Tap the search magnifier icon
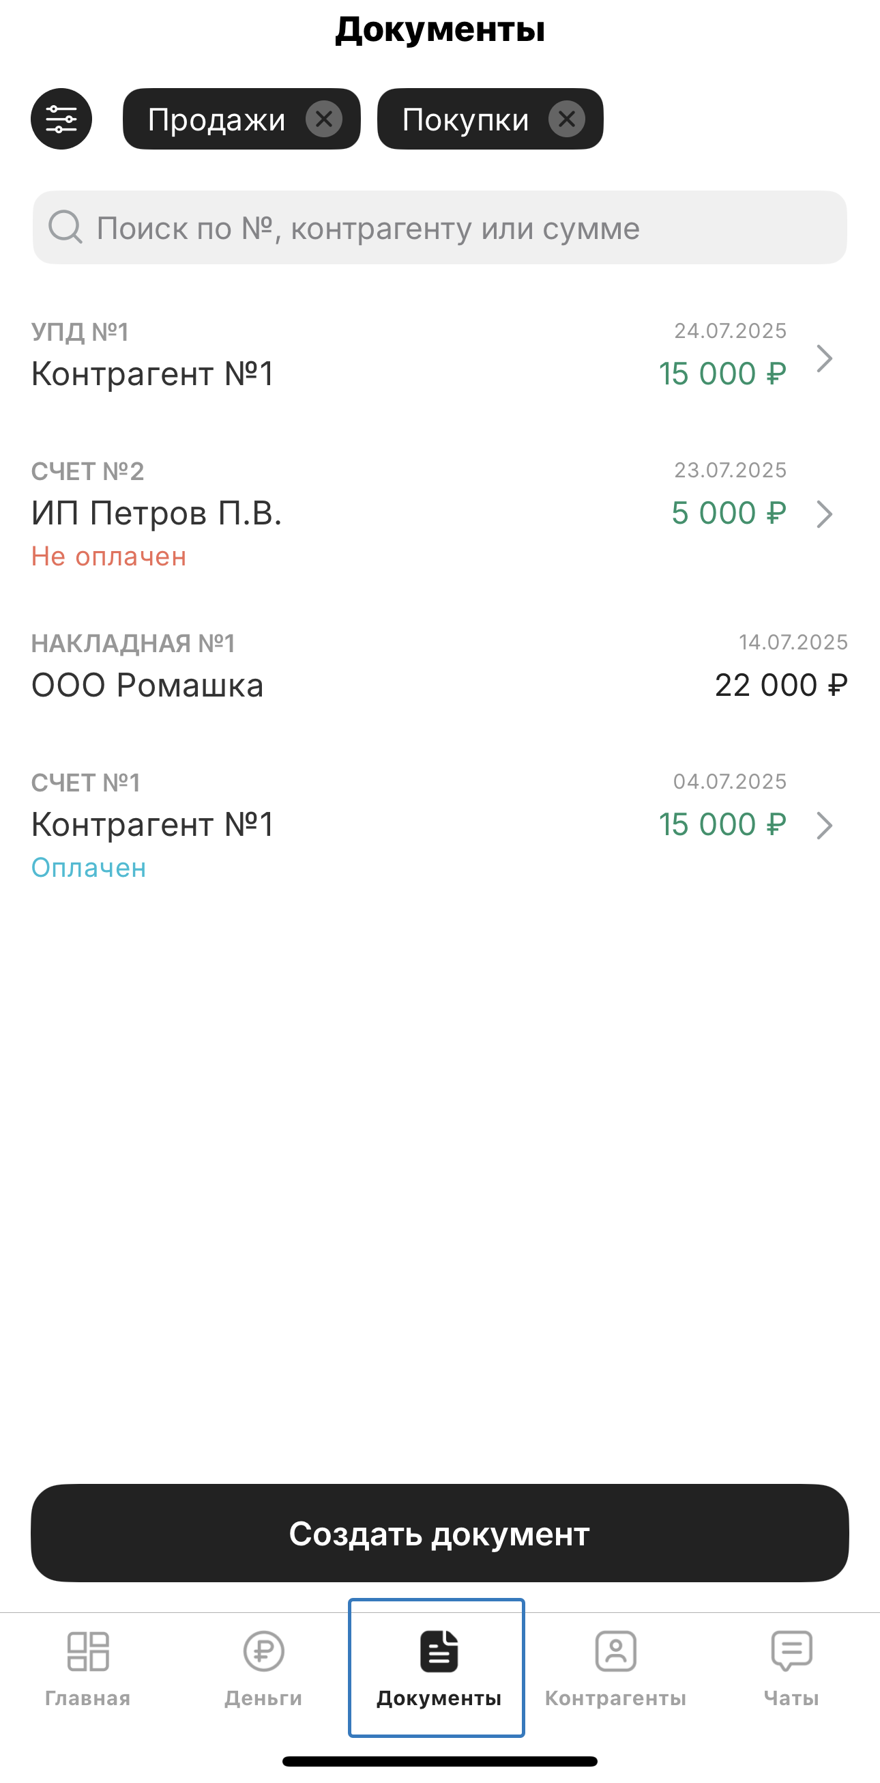The image size is (880, 1783). pos(65,227)
